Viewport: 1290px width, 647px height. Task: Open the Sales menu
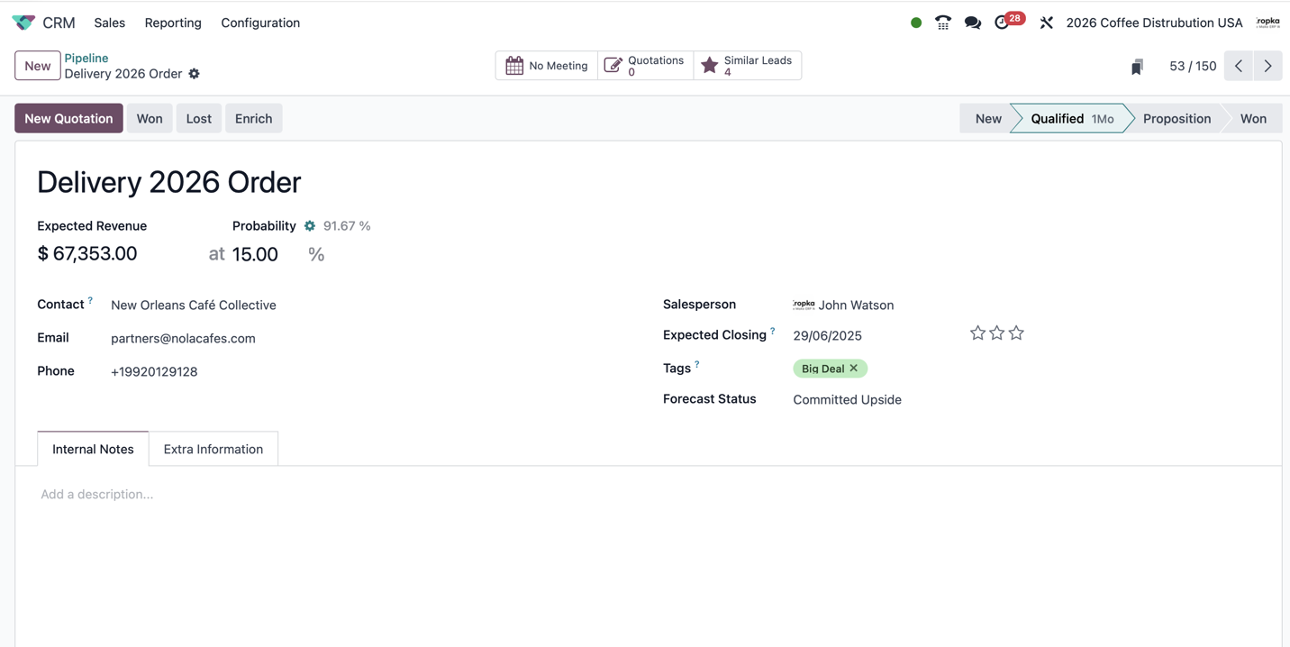coord(110,23)
